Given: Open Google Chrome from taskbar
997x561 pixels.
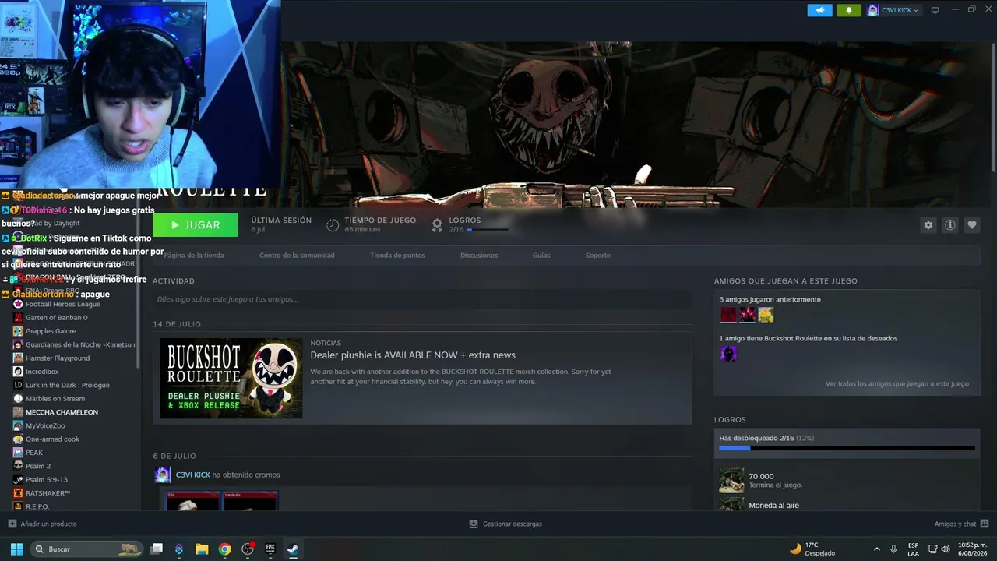Looking at the screenshot, I should pos(224,549).
